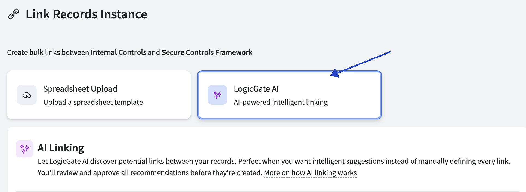Click 'Create bulk links between' sentence start
The width and height of the screenshot is (526, 192).
(48, 52)
